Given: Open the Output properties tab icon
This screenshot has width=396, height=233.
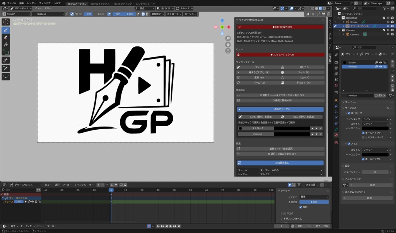Looking at the screenshot, I should pyautogui.click(x=336, y=68).
